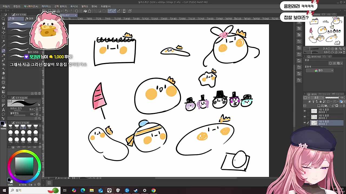The width and height of the screenshot is (346, 194).
Task: Select the Zoom magnifier tool
Action: (4, 19)
